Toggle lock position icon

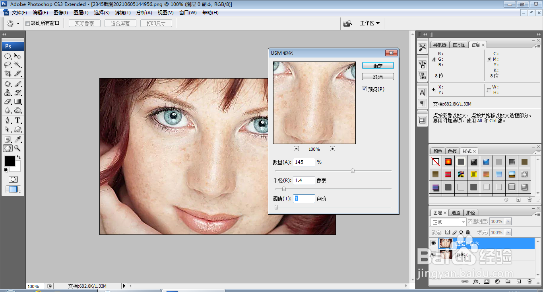[x=461, y=232]
